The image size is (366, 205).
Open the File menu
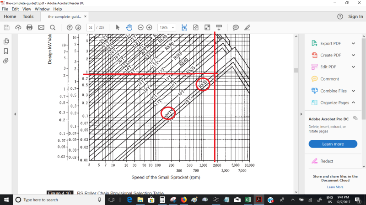(x=5, y=9)
